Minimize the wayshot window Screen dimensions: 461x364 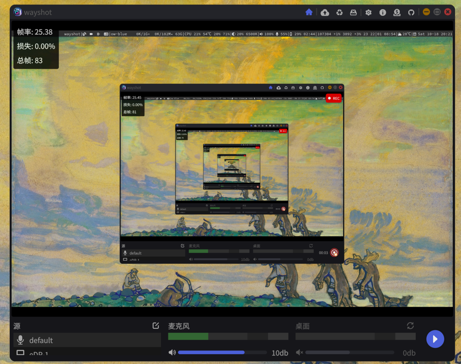tap(426, 12)
